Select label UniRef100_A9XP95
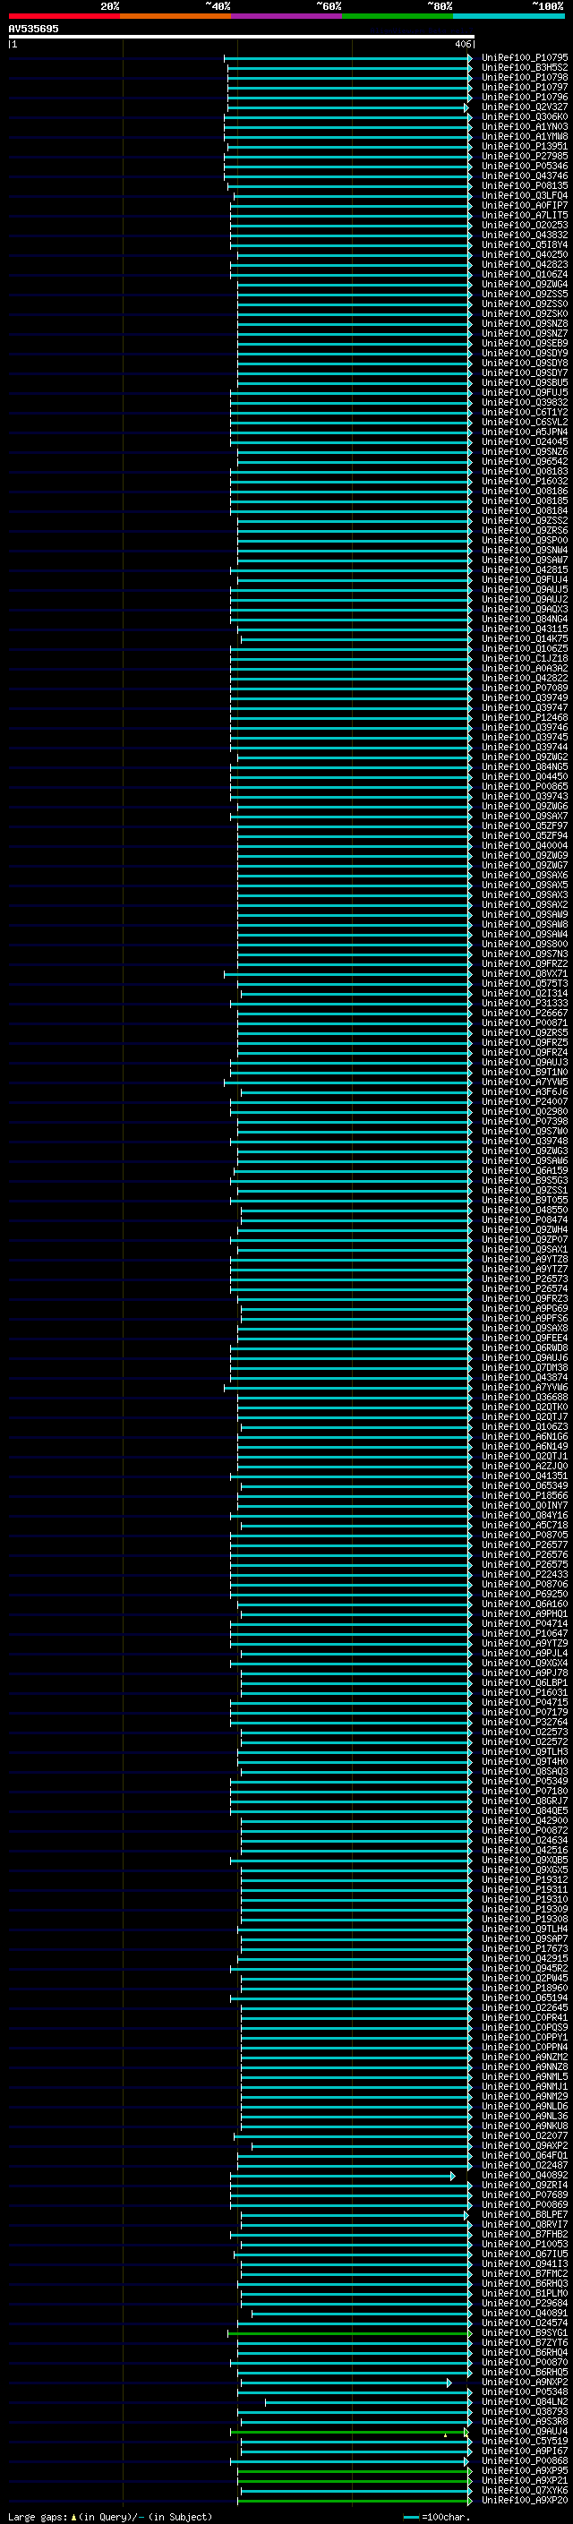 (524, 2470)
